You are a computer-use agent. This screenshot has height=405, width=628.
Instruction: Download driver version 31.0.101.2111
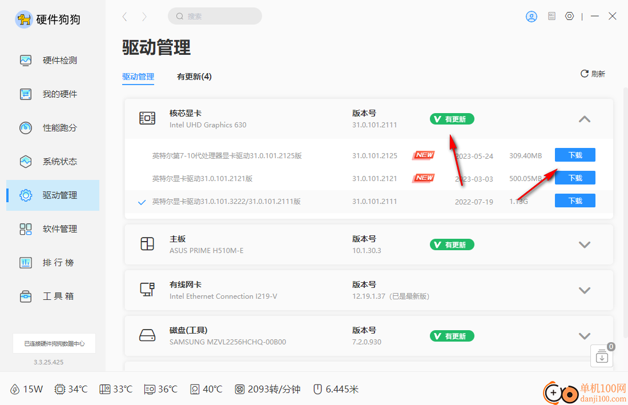click(x=575, y=201)
